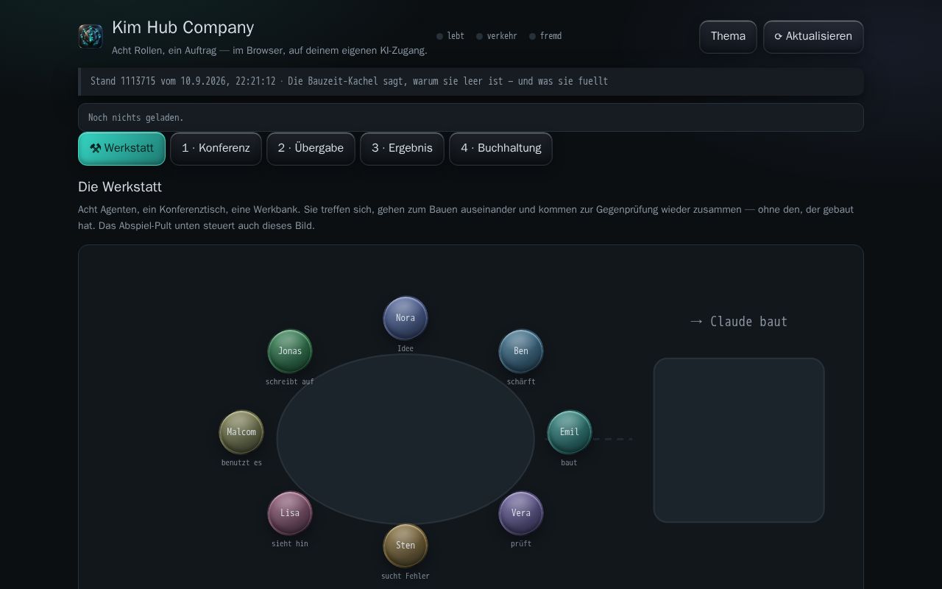Select the Lisa agent bubble
The width and height of the screenshot is (942, 589).
coord(290,513)
